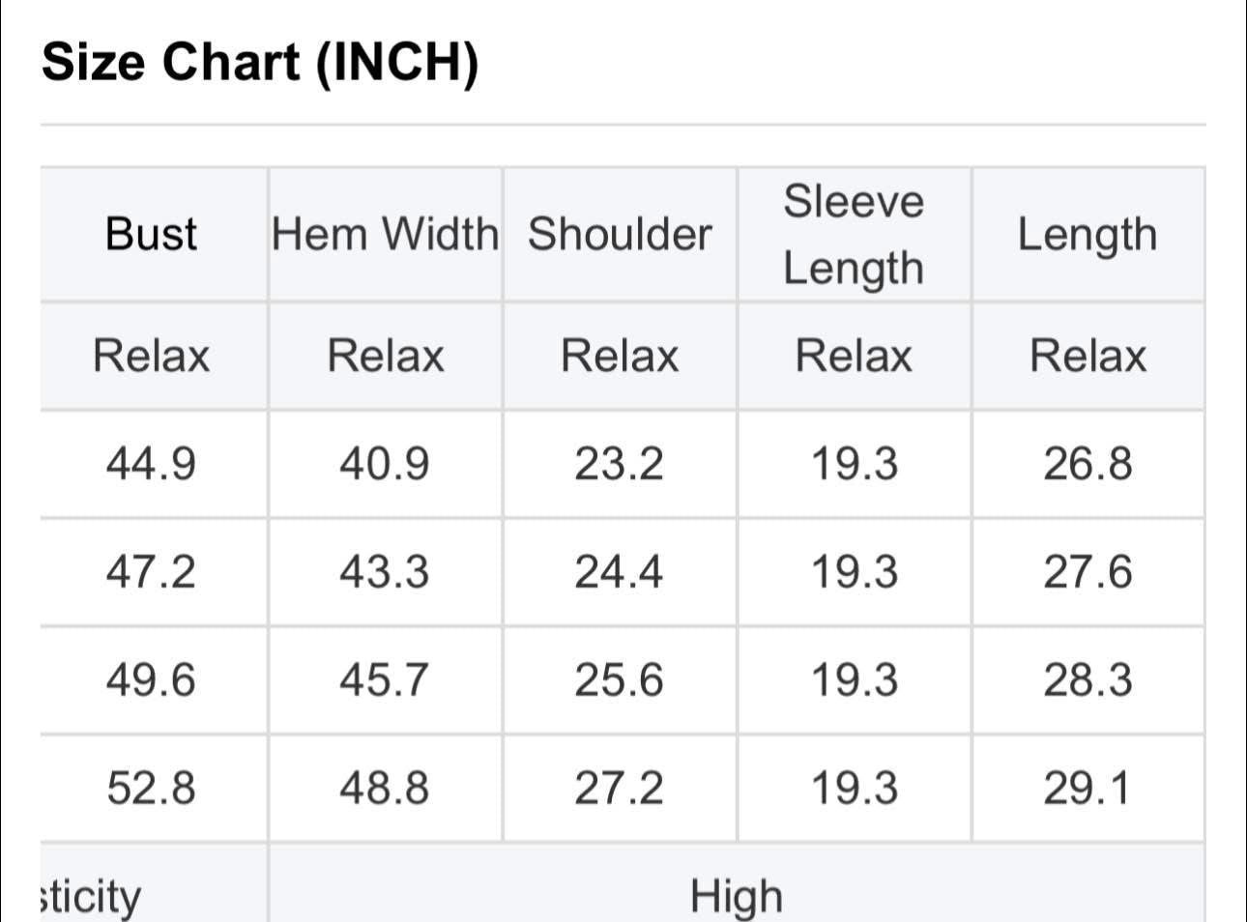The width and height of the screenshot is (1247, 922).
Task: Click the 49.6 bust value
Action: (151, 680)
